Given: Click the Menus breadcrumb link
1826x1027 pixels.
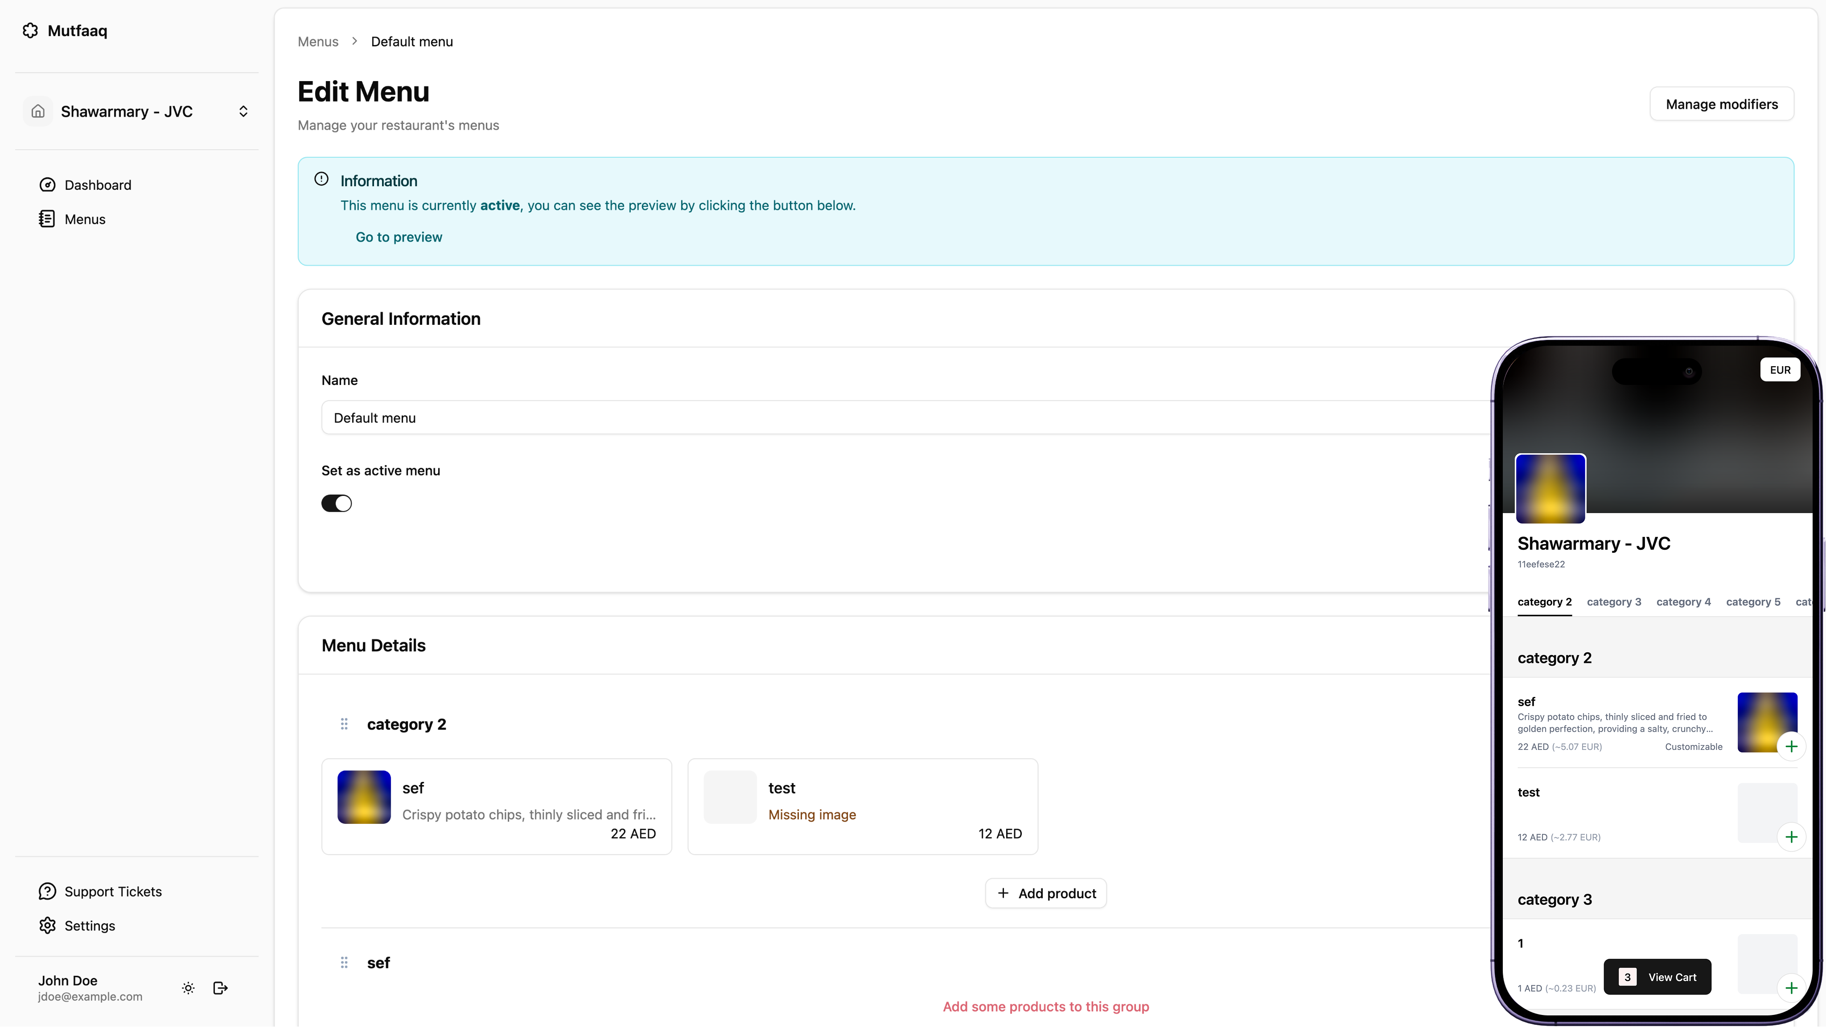Looking at the screenshot, I should tap(317, 42).
